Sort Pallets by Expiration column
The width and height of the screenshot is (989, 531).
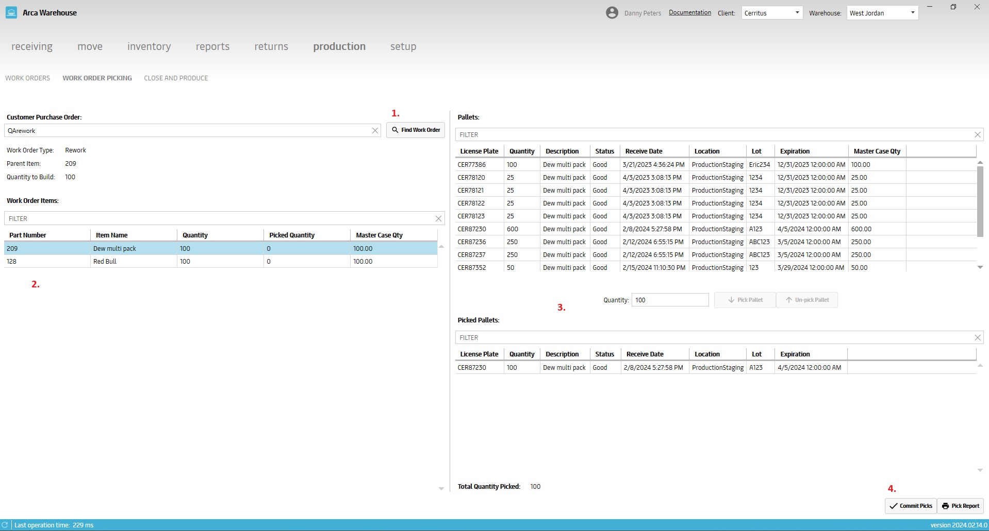[x=811, y=151]
